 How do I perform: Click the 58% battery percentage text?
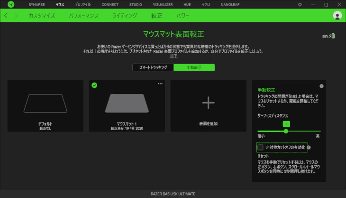(325, 37)
